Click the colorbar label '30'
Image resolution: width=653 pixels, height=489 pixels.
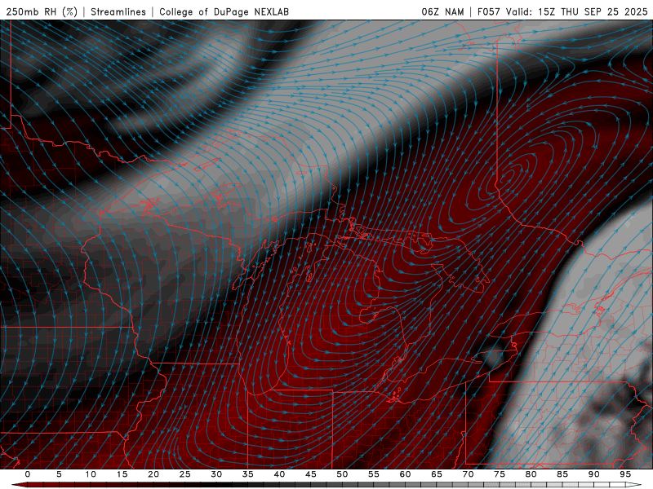(x=216, y=474)
